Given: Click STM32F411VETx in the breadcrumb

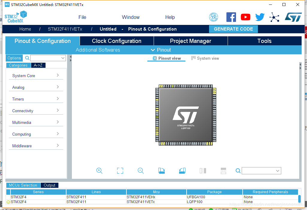Looking at the screenshot, I should point(65,29).
